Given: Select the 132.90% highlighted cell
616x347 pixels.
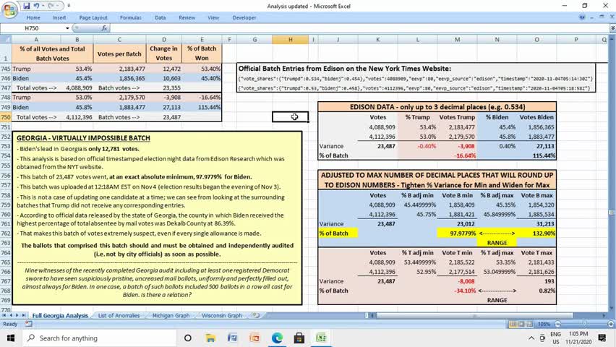Looking at the screenshot, I should 536,234.
